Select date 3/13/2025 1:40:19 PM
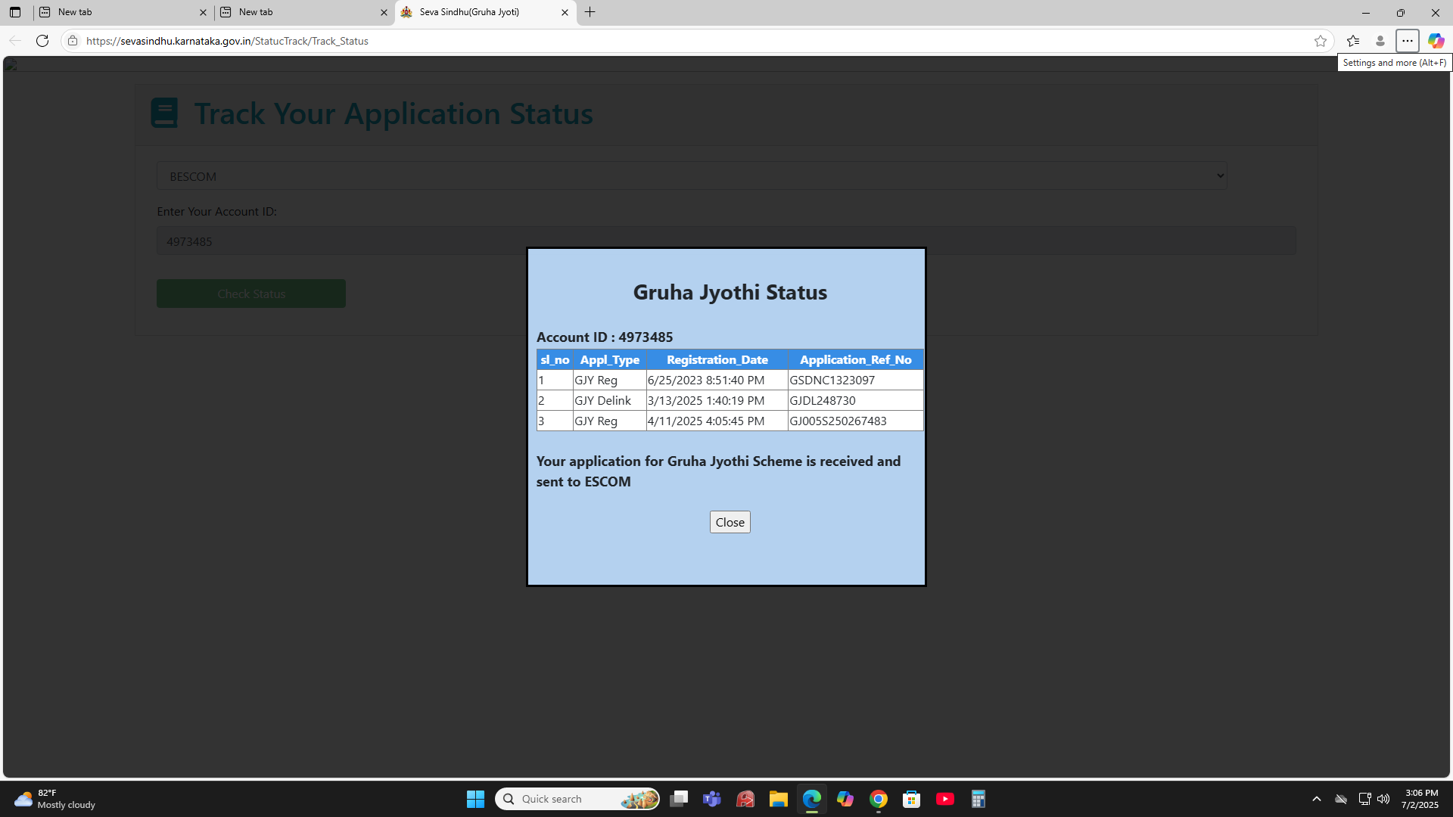The image size is (1453, 817). pos(706,400)
